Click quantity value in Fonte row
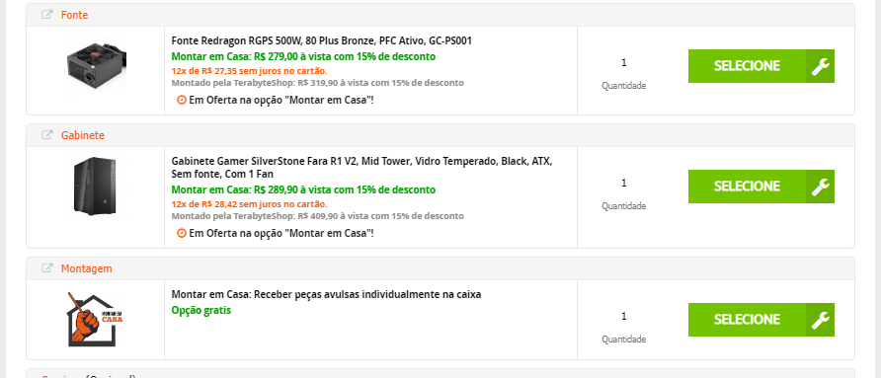The width and height of the screenshot is (881, 378). point(623,63)
